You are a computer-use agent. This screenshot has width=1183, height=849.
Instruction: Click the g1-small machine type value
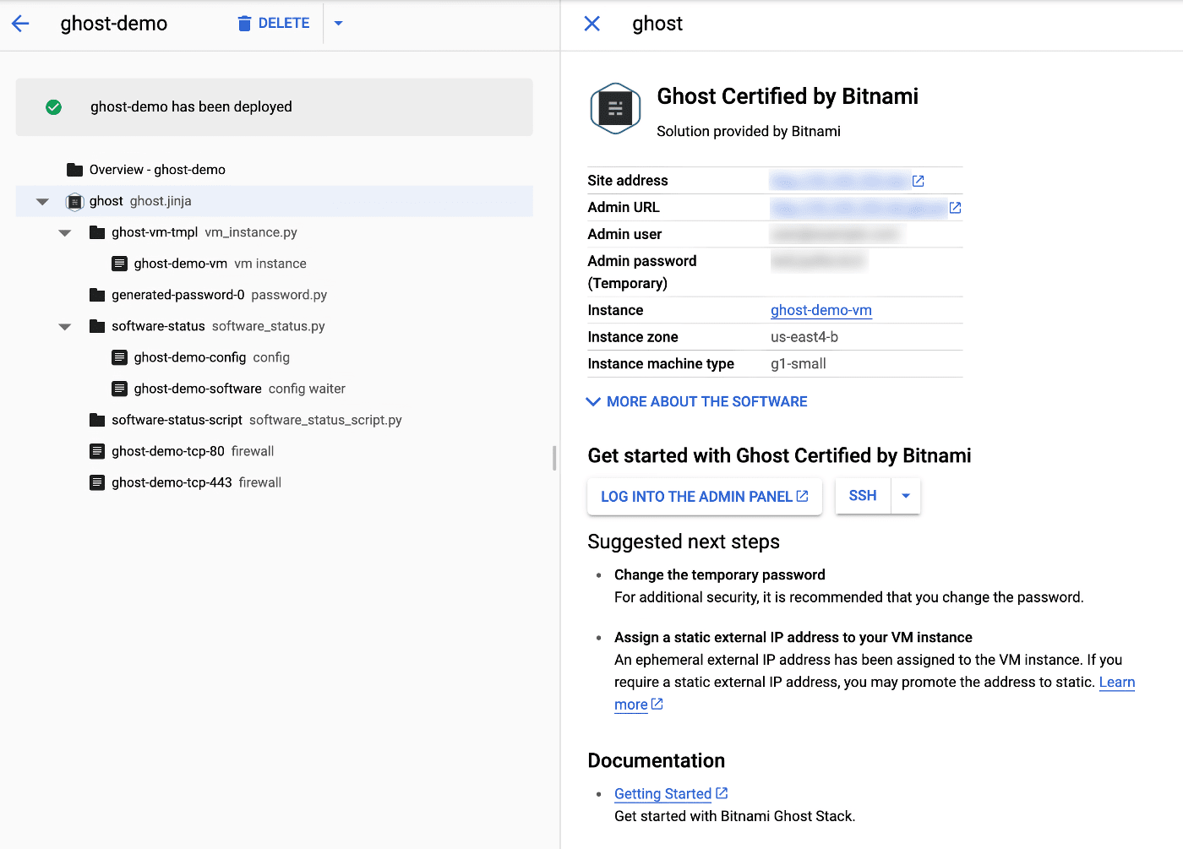(799, 364)
